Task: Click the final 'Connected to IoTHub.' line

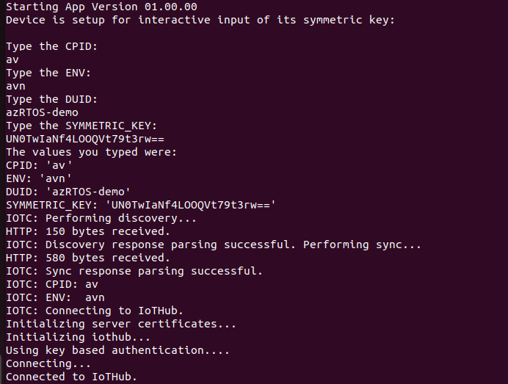Action: point(72,377)
